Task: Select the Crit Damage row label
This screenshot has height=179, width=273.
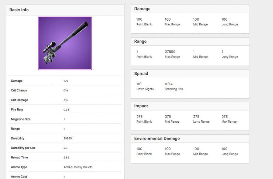Action: tap(20, 100)
